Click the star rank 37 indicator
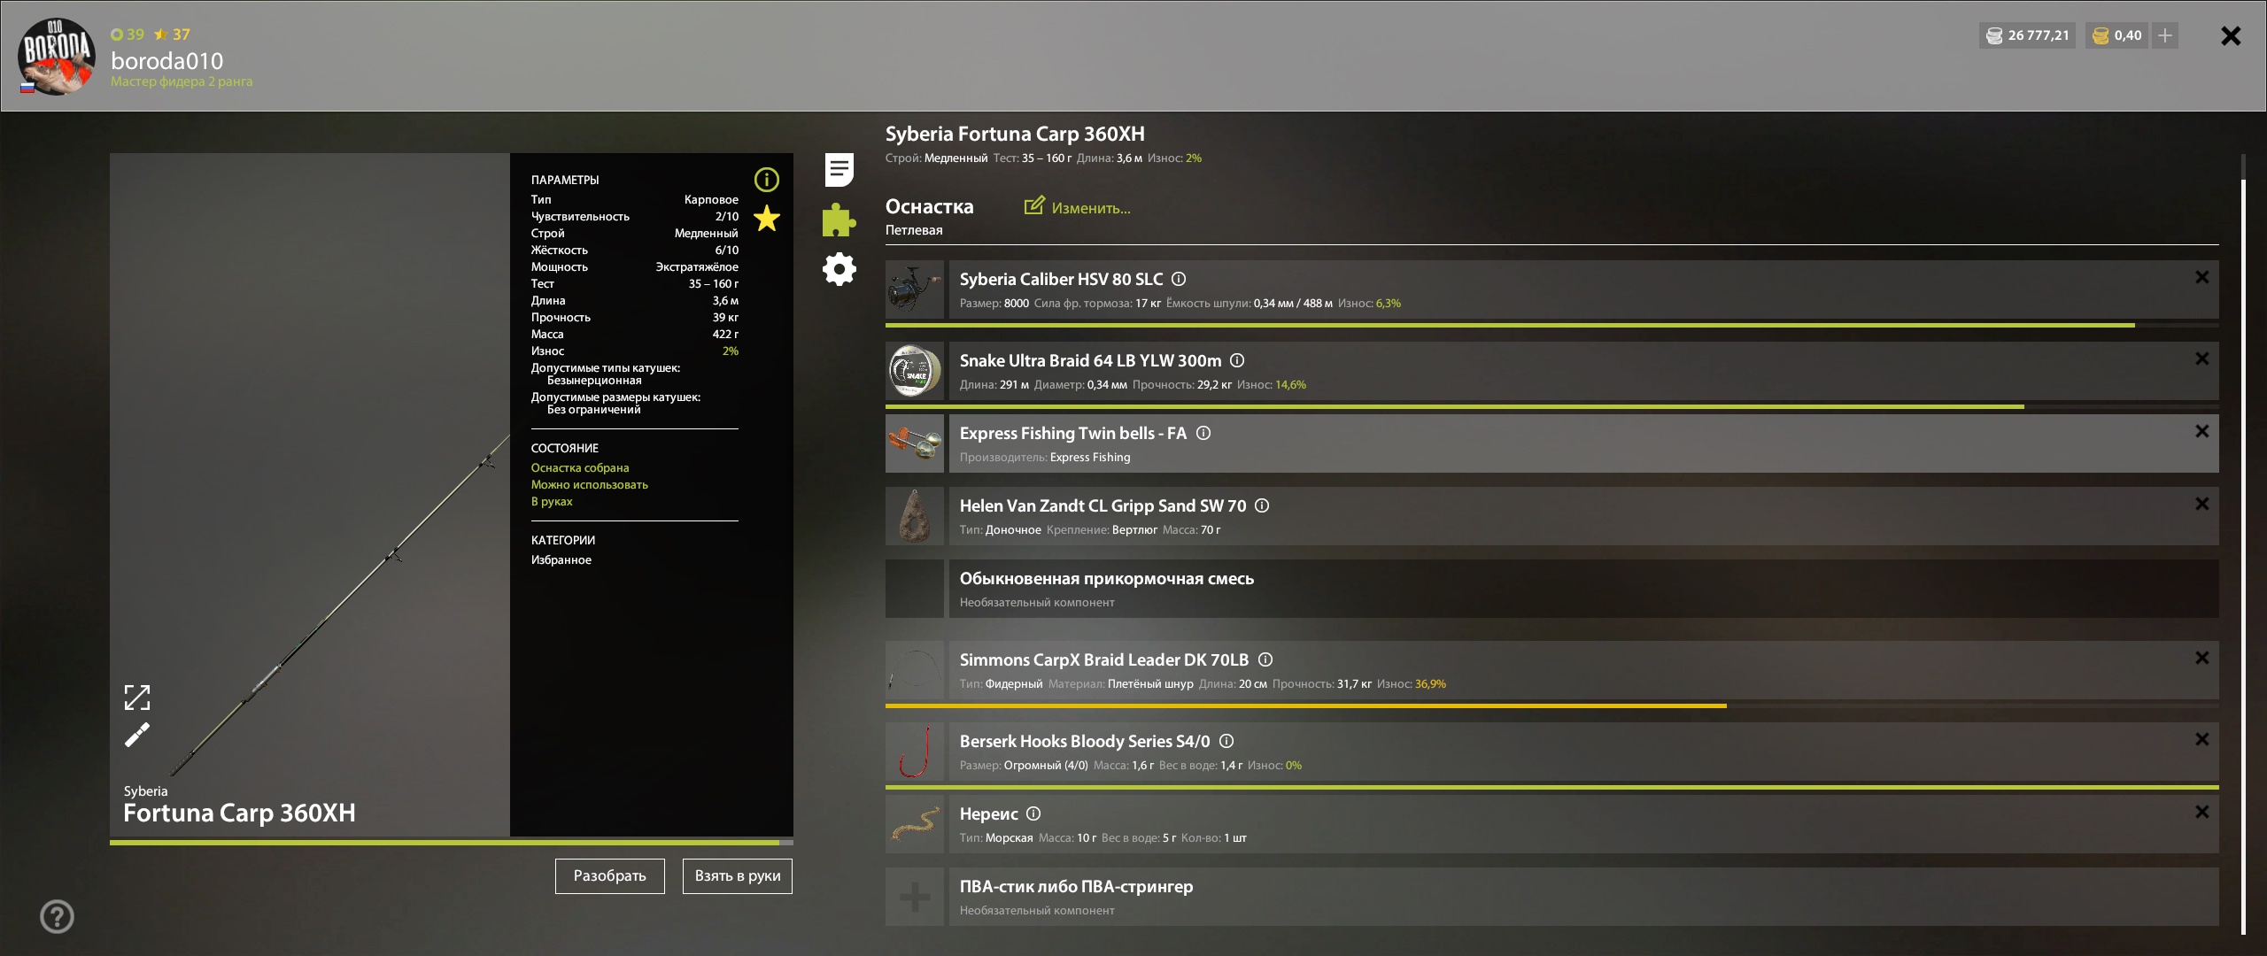 [172, 35]
